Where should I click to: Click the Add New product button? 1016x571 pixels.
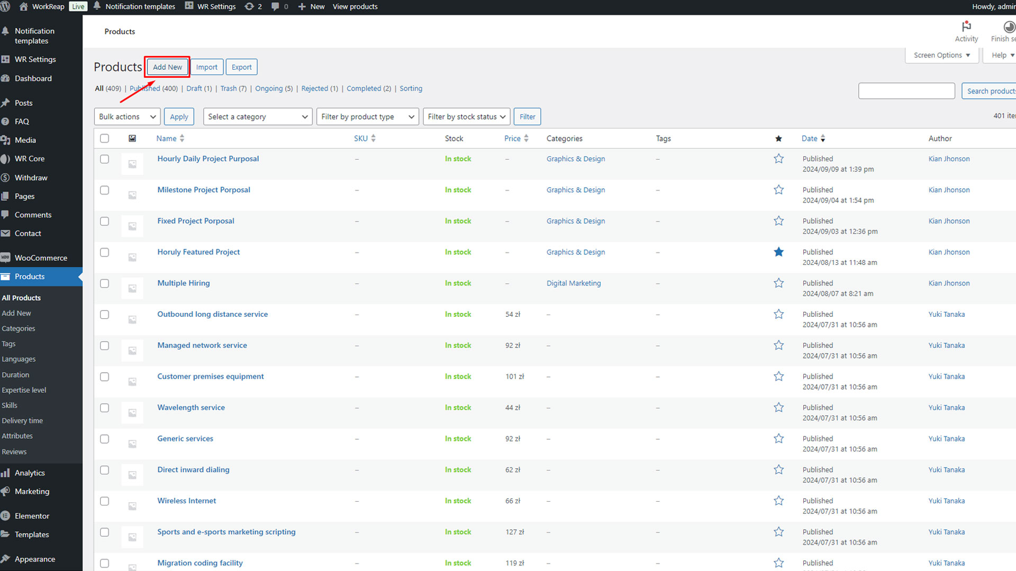[x=167, y=67]
